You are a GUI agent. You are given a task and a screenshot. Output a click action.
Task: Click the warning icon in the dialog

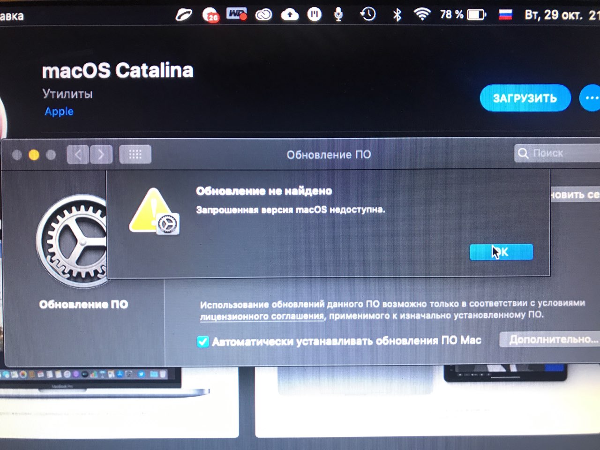tap(154, 212)
